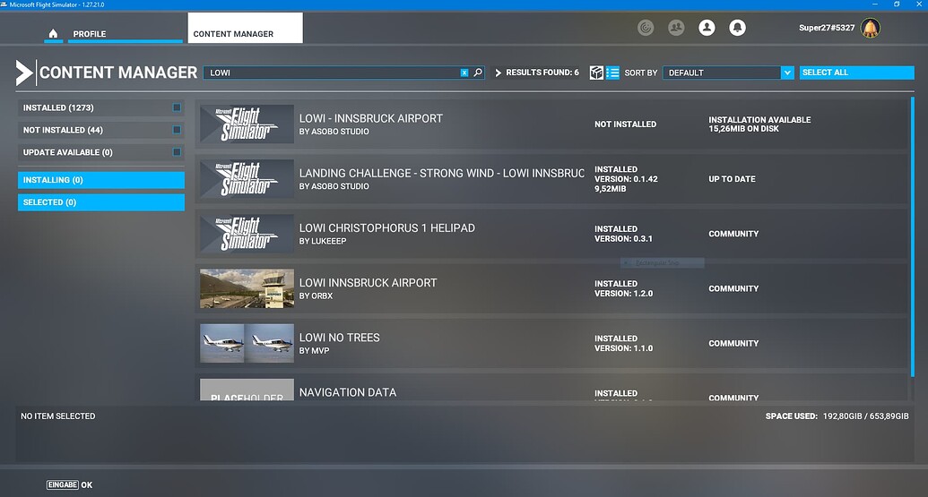Toggle the Installed (1273) checkbox

click(x=177, y=107)
